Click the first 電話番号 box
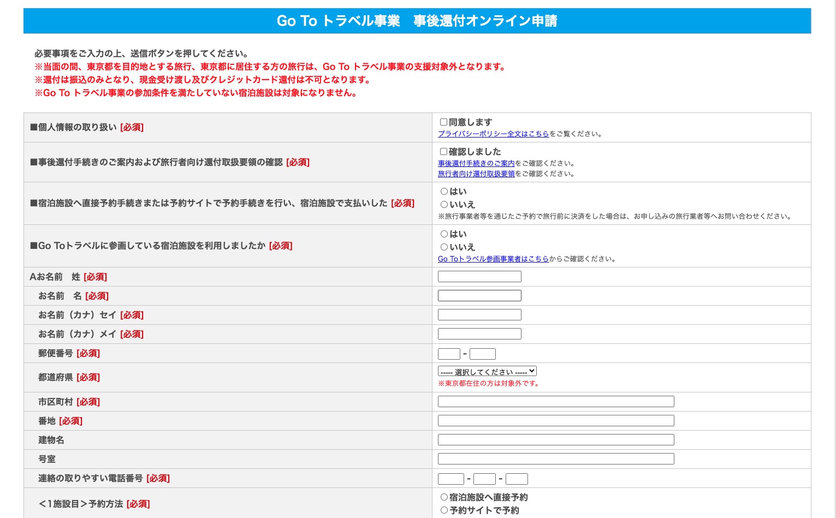Screen dimensions: 836x518 tap(451, 479)
